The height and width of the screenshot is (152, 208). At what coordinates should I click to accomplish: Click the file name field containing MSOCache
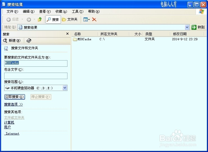(x=36, y=63)
